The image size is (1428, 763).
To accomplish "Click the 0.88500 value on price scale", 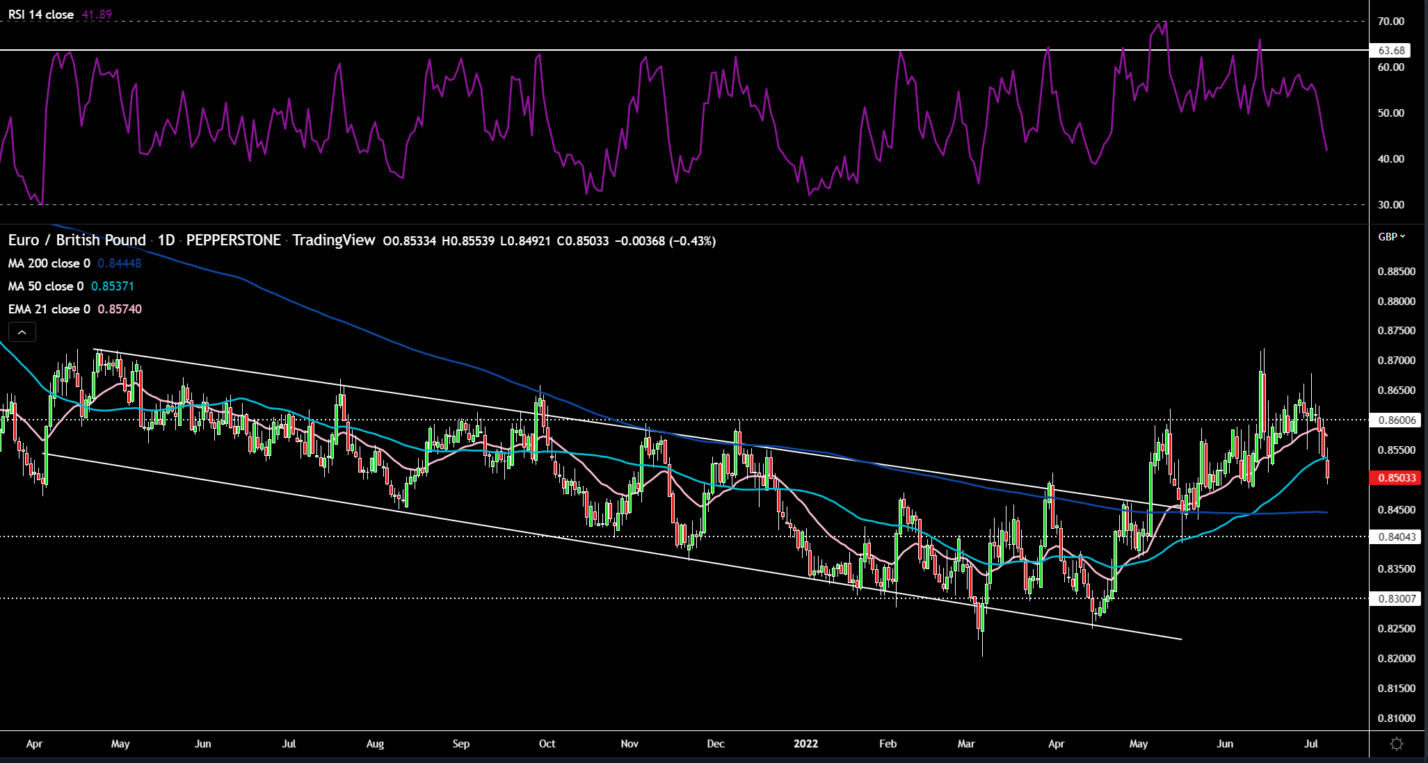I will click(x=1396, y=272).
